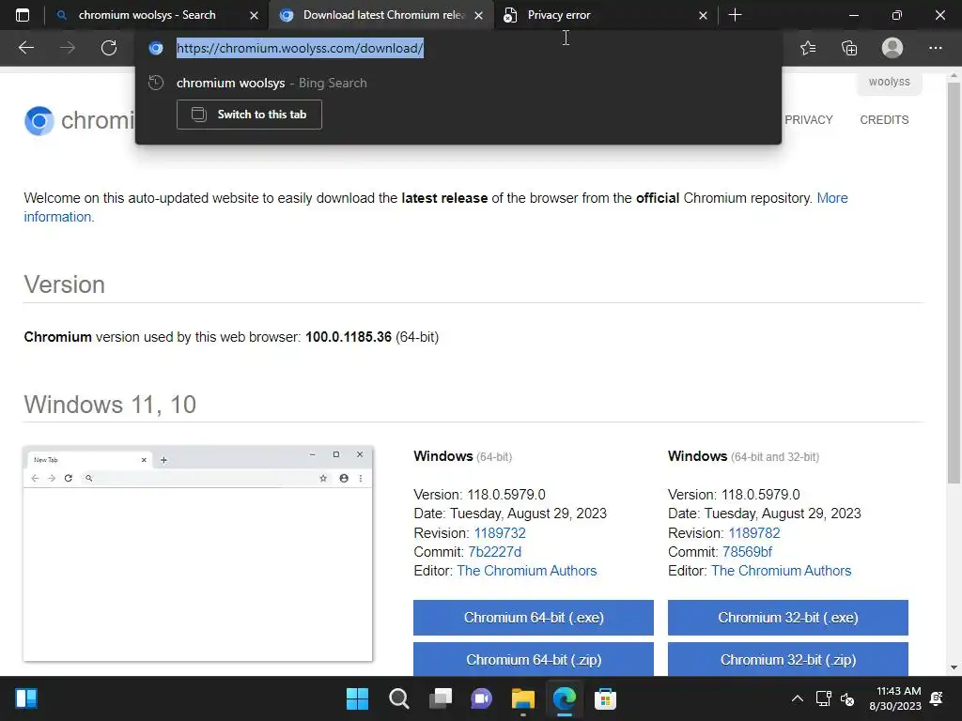The height and width of the screenshot is (721, 962).
Task: Open Settings and more ellipsis menu
Action: click(x=935, y=48)
